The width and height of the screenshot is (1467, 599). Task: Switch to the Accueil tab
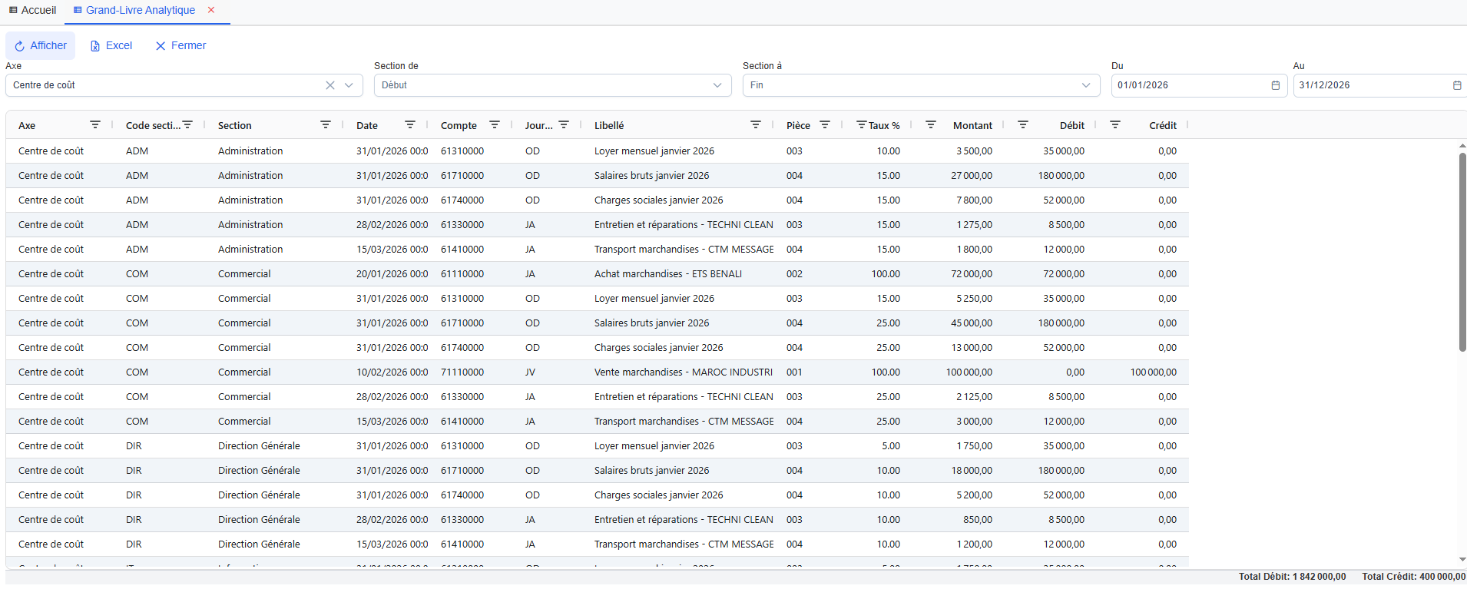pyautogui.click(x=32, y=10)
